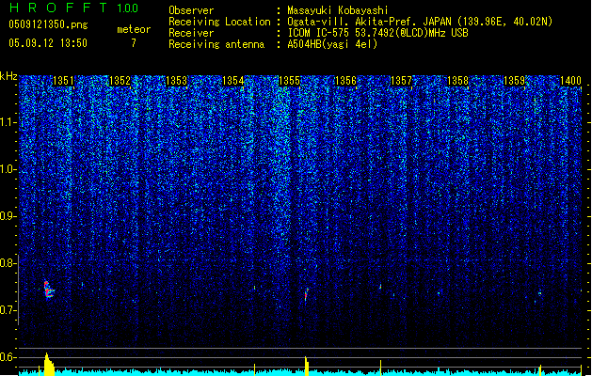Click location text Ogata-vill. Akita-Pref. JAPAN
The height and width of the screenshot is (376, 592).
[369, 22]
